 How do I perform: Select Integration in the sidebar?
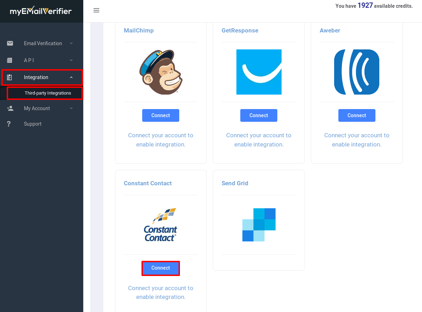click(x=42, y=77)
